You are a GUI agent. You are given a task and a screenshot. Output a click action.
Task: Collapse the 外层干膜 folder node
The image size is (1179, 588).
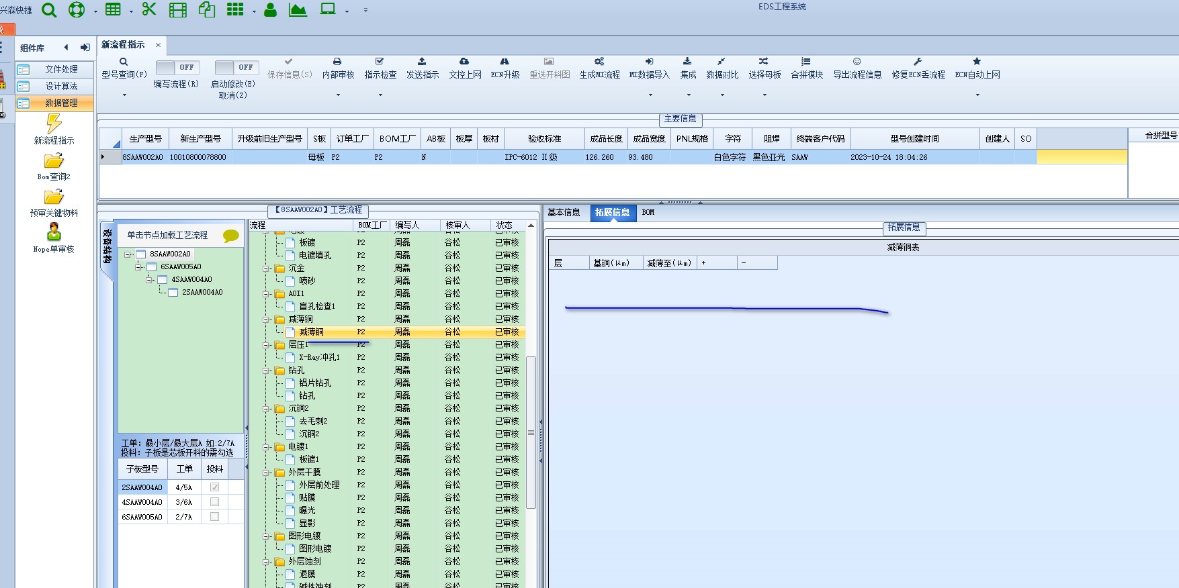coord(266,473)
